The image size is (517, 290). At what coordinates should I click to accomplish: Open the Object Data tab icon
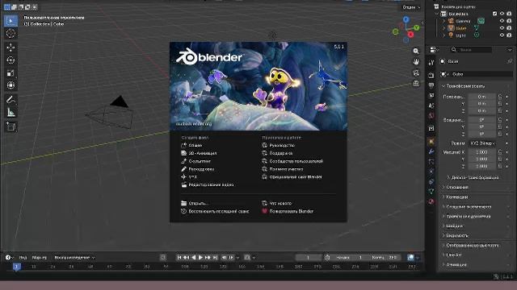coord(431,192)
